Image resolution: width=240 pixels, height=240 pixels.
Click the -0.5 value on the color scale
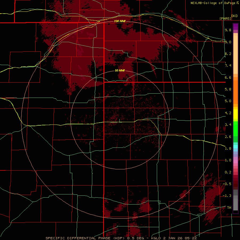point(227,184)
